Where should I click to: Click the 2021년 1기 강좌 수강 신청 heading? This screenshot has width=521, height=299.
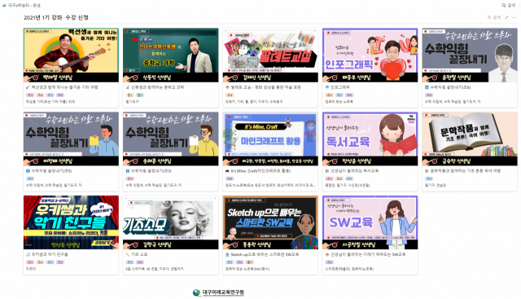pyautogui.click(x=56, y=17)
